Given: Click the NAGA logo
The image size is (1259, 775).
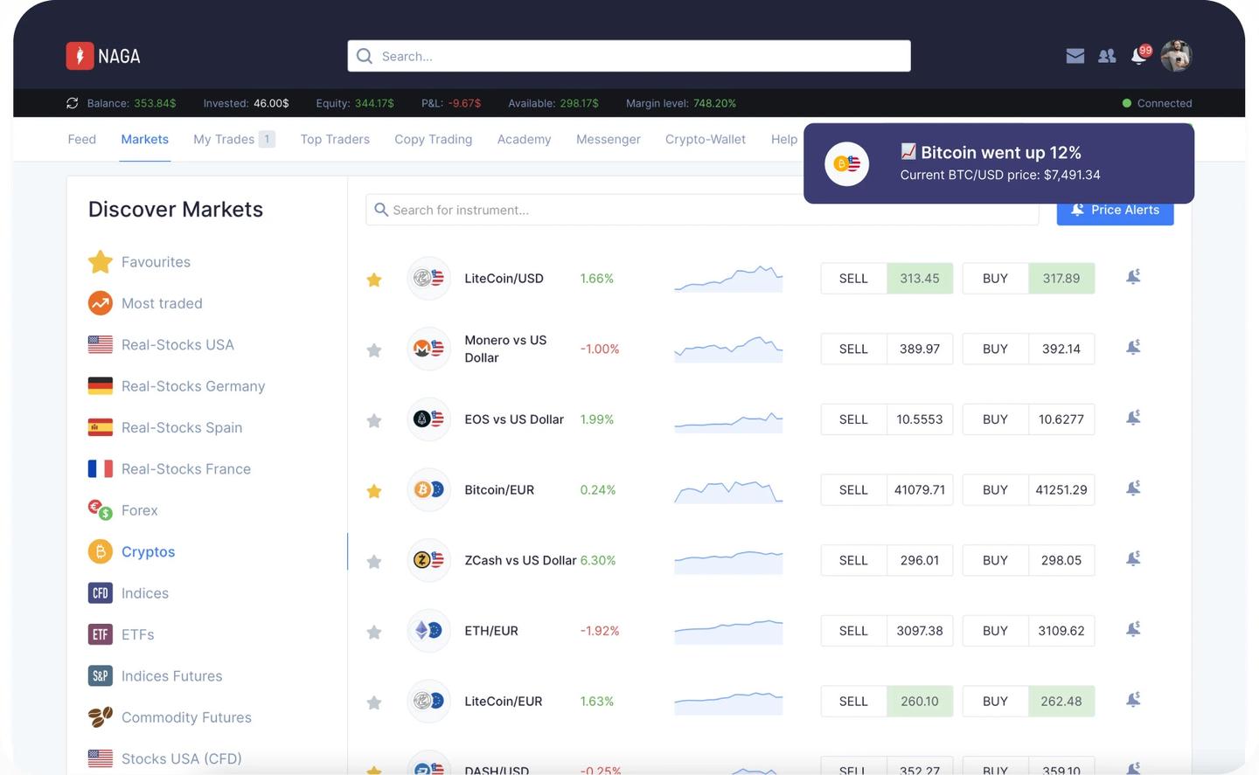Looking at the screenshot, I should coord(103,56).
